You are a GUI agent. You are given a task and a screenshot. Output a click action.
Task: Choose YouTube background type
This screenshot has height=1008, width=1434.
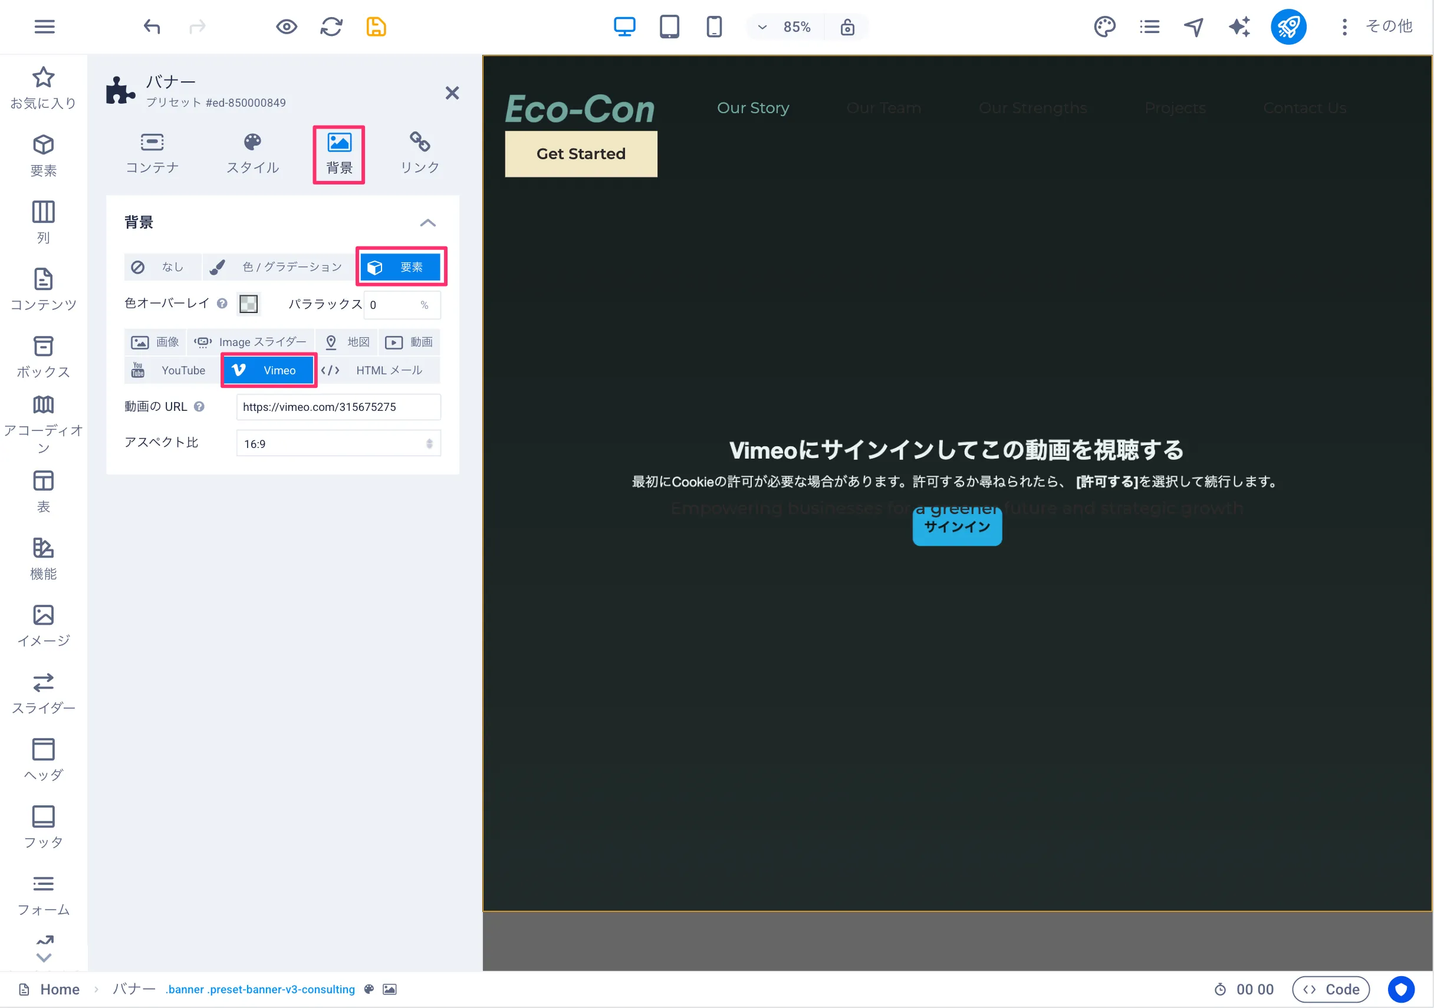[172, 370]
